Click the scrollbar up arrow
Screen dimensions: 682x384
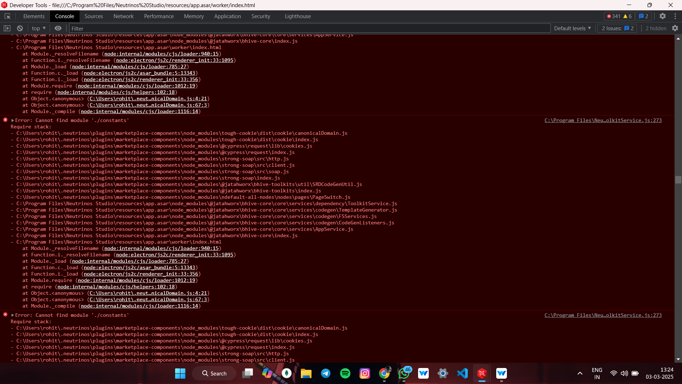678,38
